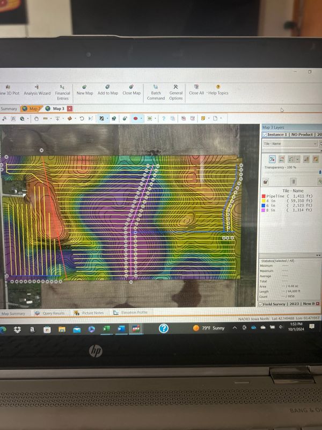Viewport: 322px width, 430px height.
Task: Click the undo rotate arrow icon
Action: click(x=82, y=118)
